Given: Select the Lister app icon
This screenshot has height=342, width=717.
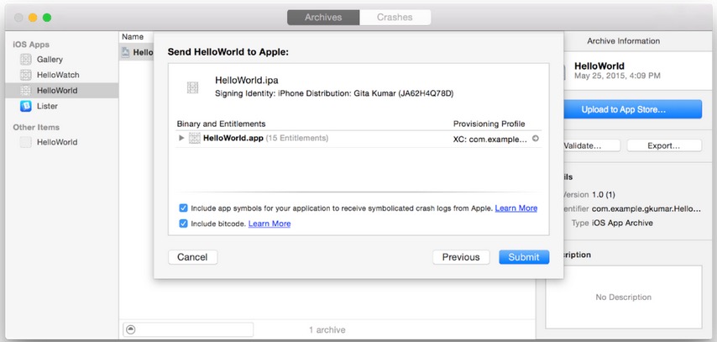Looking at the screenshot, I should (26, 106).
